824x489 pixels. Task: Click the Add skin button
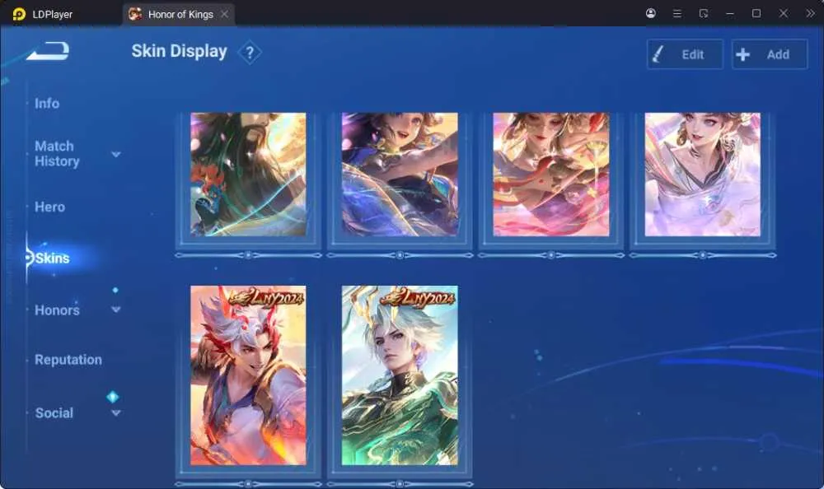click(x=770, y=54)
